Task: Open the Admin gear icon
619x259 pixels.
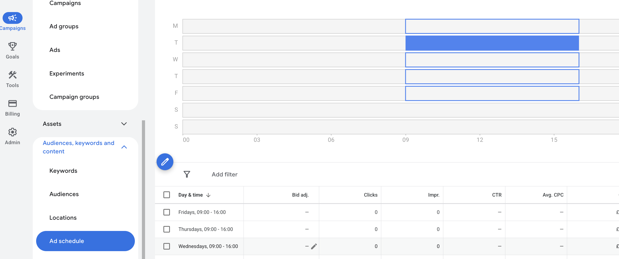Action: click(x=13, y=132)
